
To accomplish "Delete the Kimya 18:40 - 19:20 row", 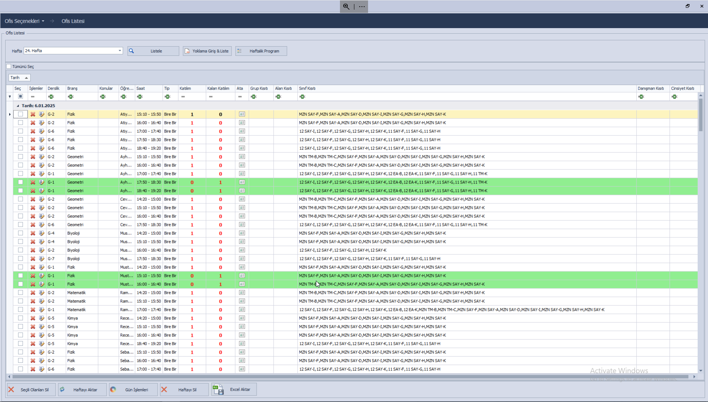I will tap(33, 344).
